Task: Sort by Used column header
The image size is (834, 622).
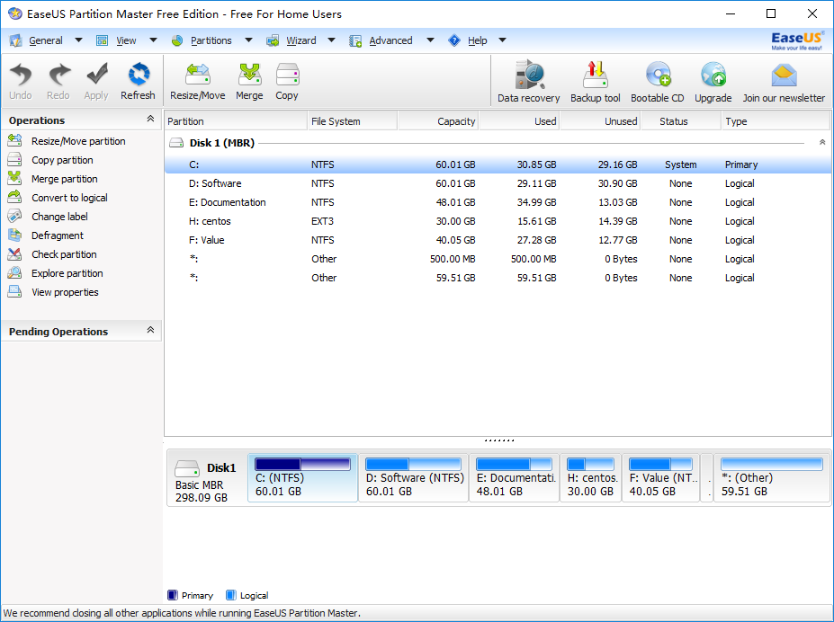Action: pos(519,121)
